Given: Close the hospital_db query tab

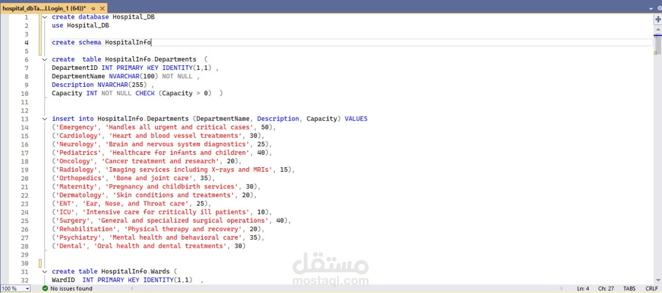Looking at the screenshot, I should (x=102, y=8).
